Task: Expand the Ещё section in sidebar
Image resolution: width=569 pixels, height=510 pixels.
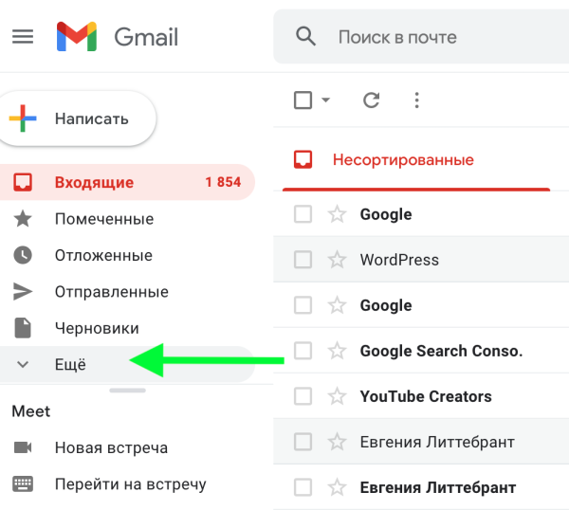Action: [x=70, y=364]
